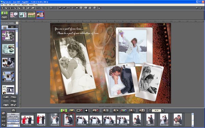This screenshot has height=128, width=205.
Task: Click the 1:1 actual size zoom icon
Action: pyautogui.click(x=68, y=8)
